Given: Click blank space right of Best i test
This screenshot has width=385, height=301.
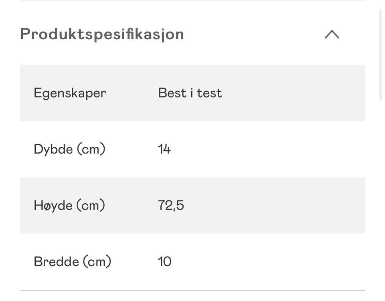Looking at the screenshot, I should click(293, 93).
